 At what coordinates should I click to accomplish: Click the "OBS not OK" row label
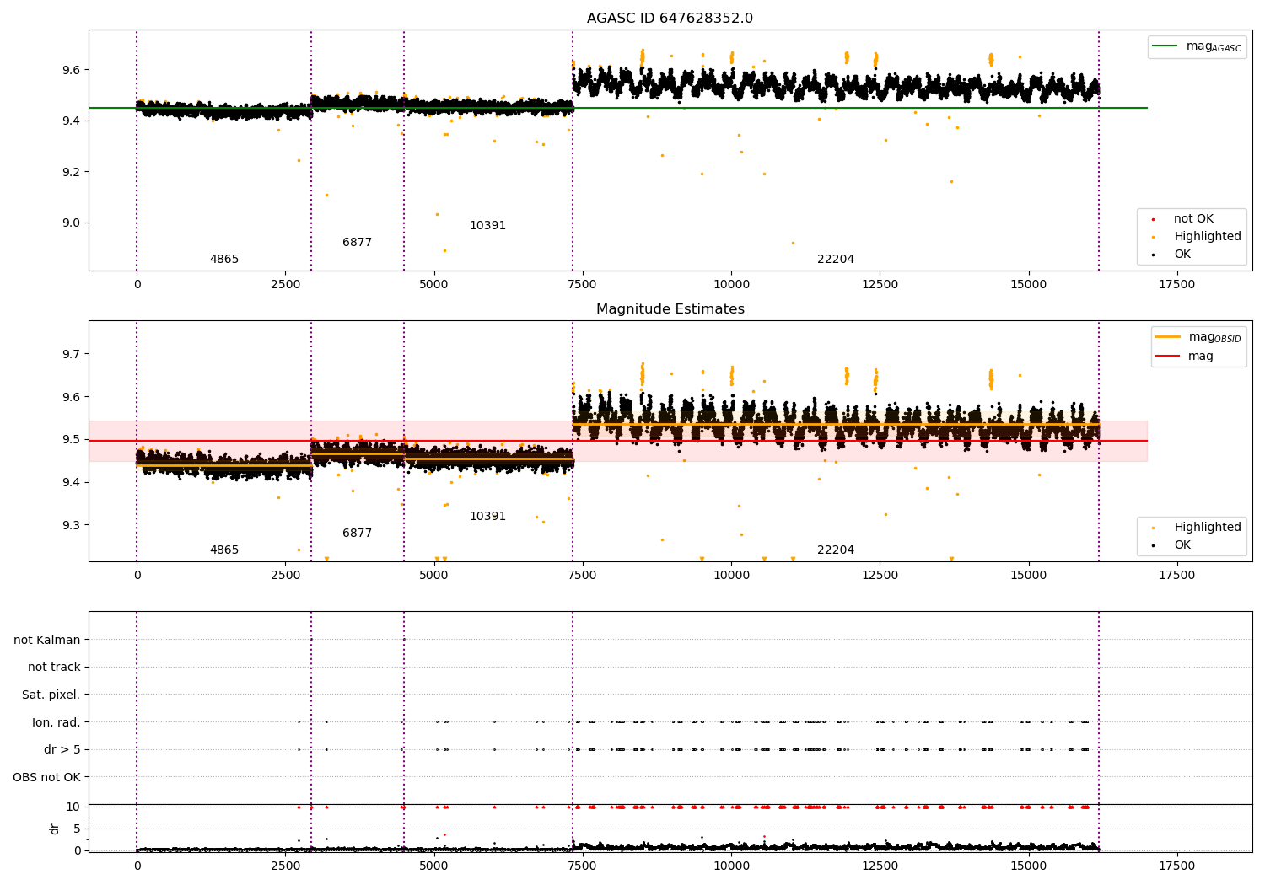(x=47, y=777)
